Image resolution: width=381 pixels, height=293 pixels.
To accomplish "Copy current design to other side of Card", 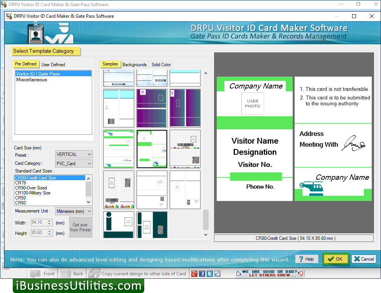I will (138, 274).
